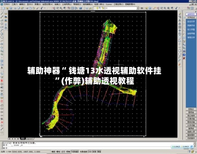
Task: Click the Plot/Print icon in toolbar
Action: click(15, 8)
